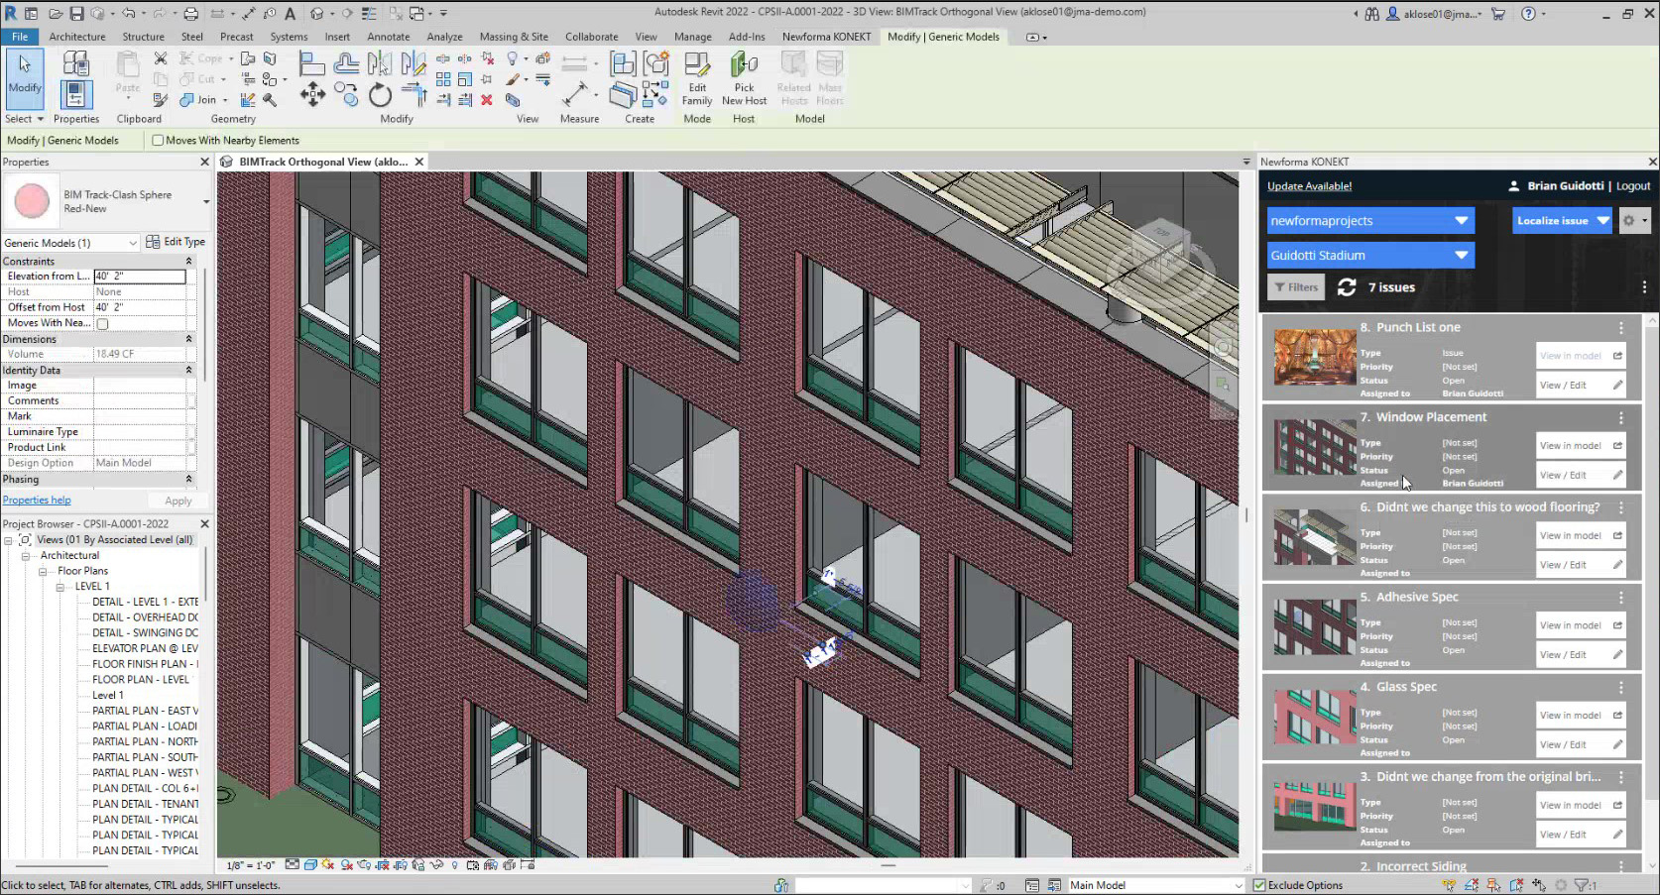Click the Pick New Host button

click(x=744, y=79)
